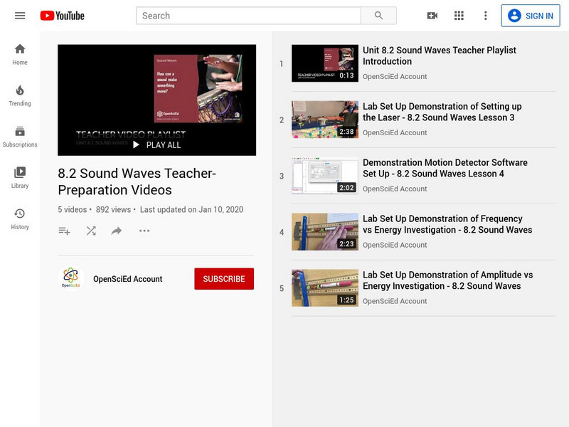This screenshot has width=569, height=427.
Task: Click the red SUBSCRIBE button
Action: pos(224,279)
